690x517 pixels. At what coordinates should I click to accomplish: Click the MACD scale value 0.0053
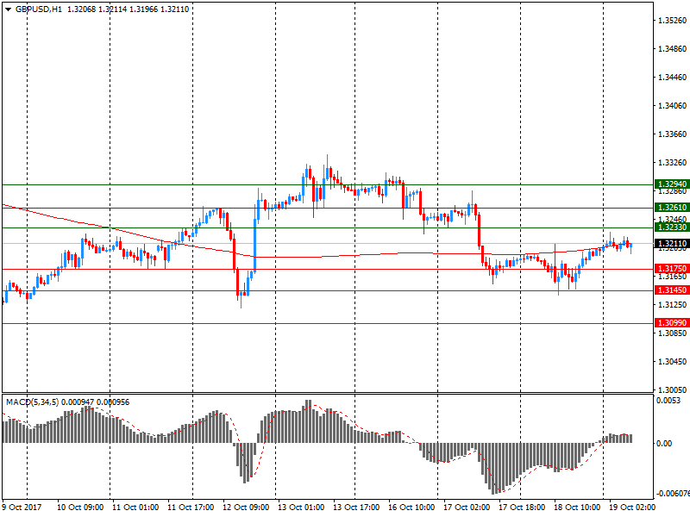click(x=668, y=401)
